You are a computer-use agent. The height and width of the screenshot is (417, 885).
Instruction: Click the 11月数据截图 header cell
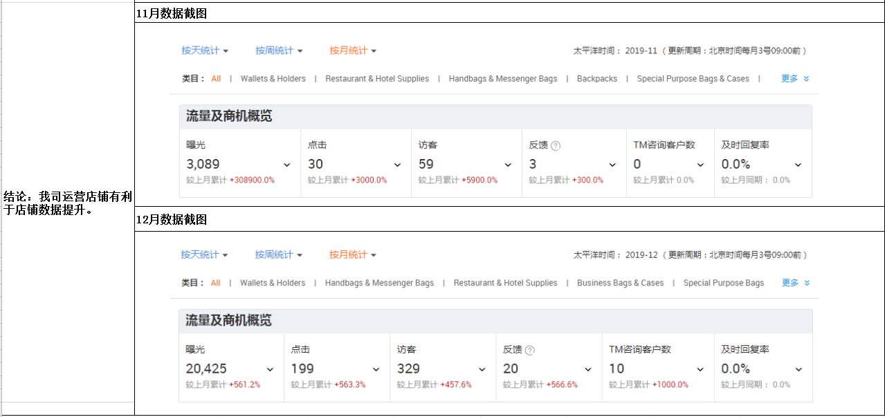[509, 13]
